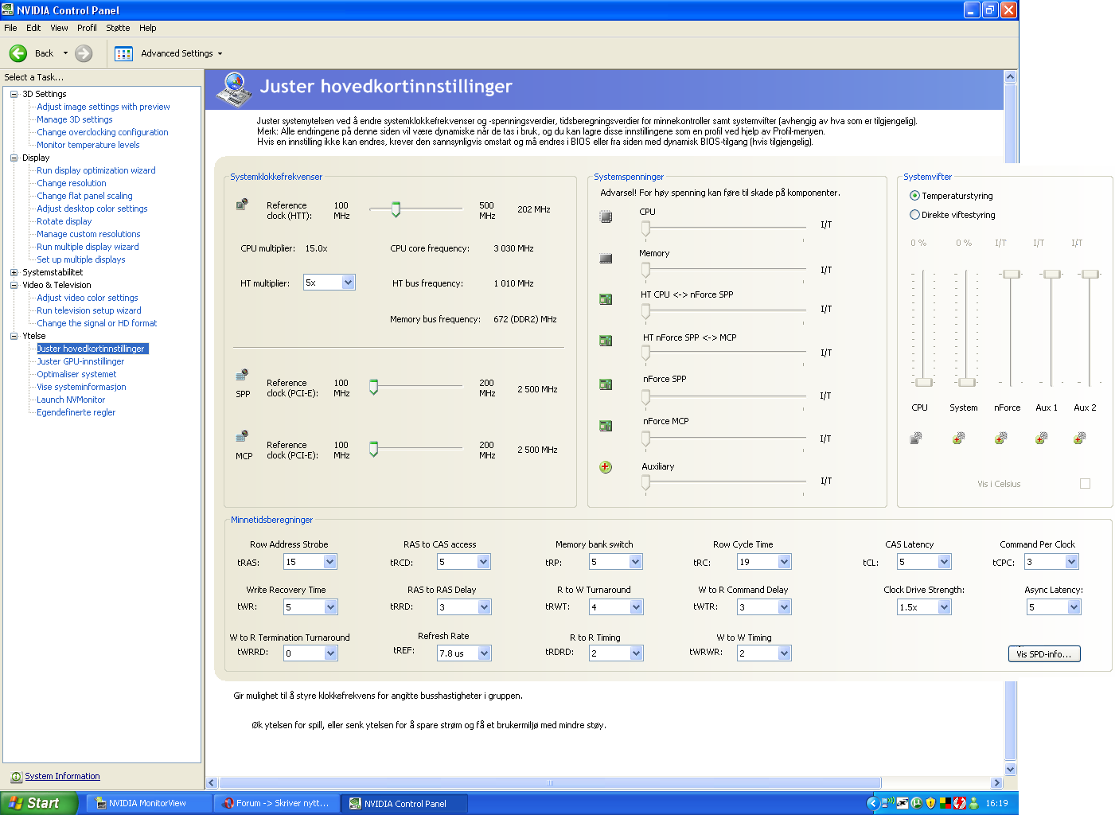Collapse the 3D Settings tree node

[14, 94]
